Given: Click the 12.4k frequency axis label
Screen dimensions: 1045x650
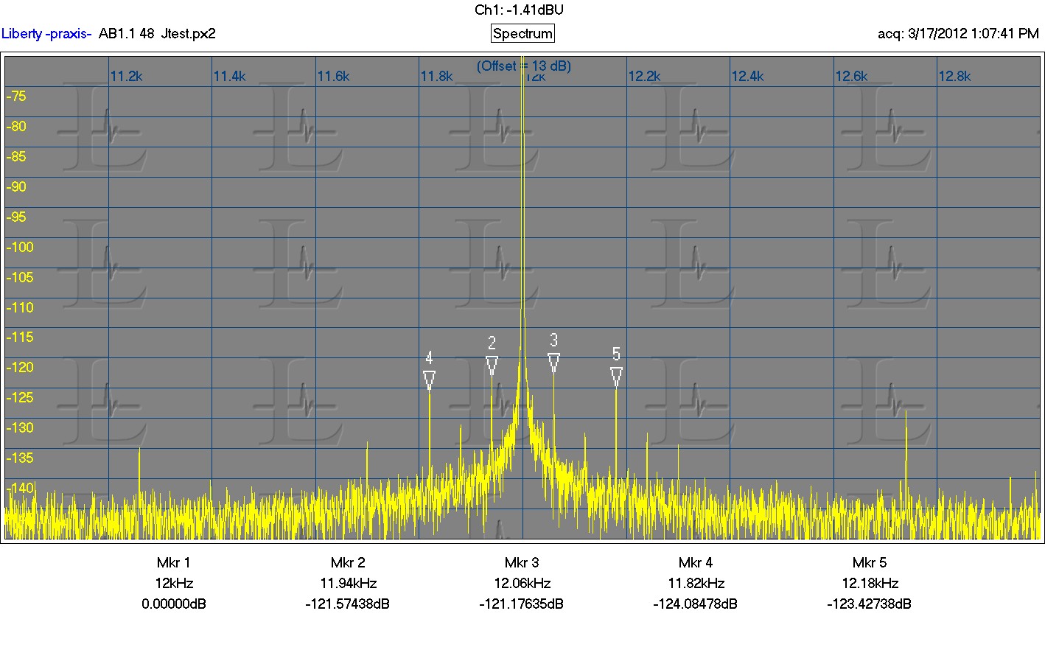Looking at the screenshot, I should pyautogui.click(x=747, y=77).
